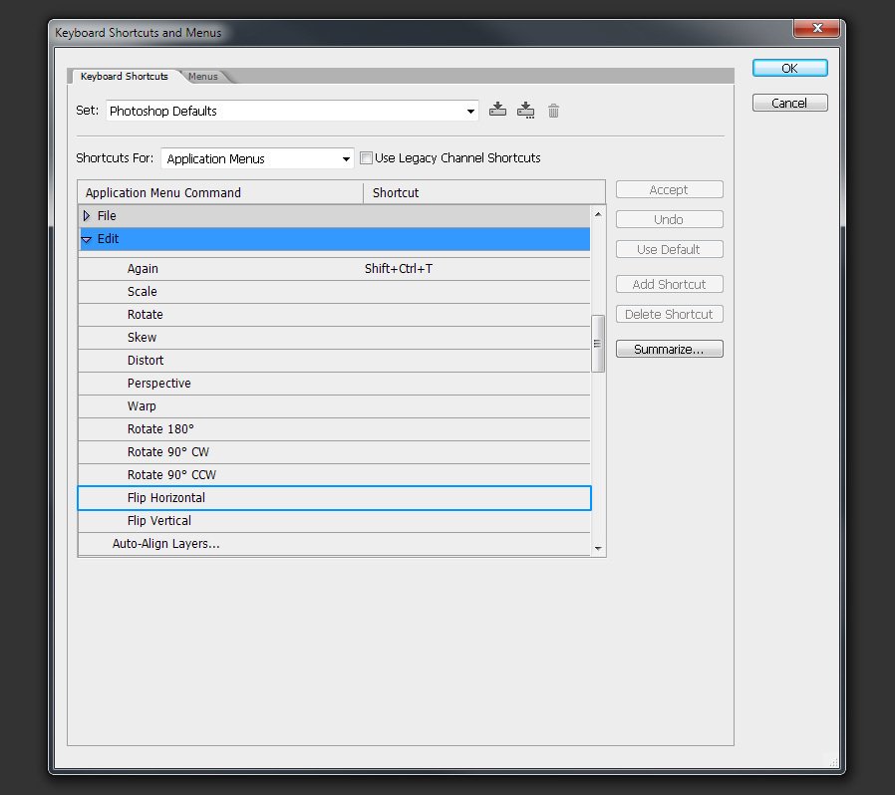Click OK to confirm the dialog

coord(790,68)
